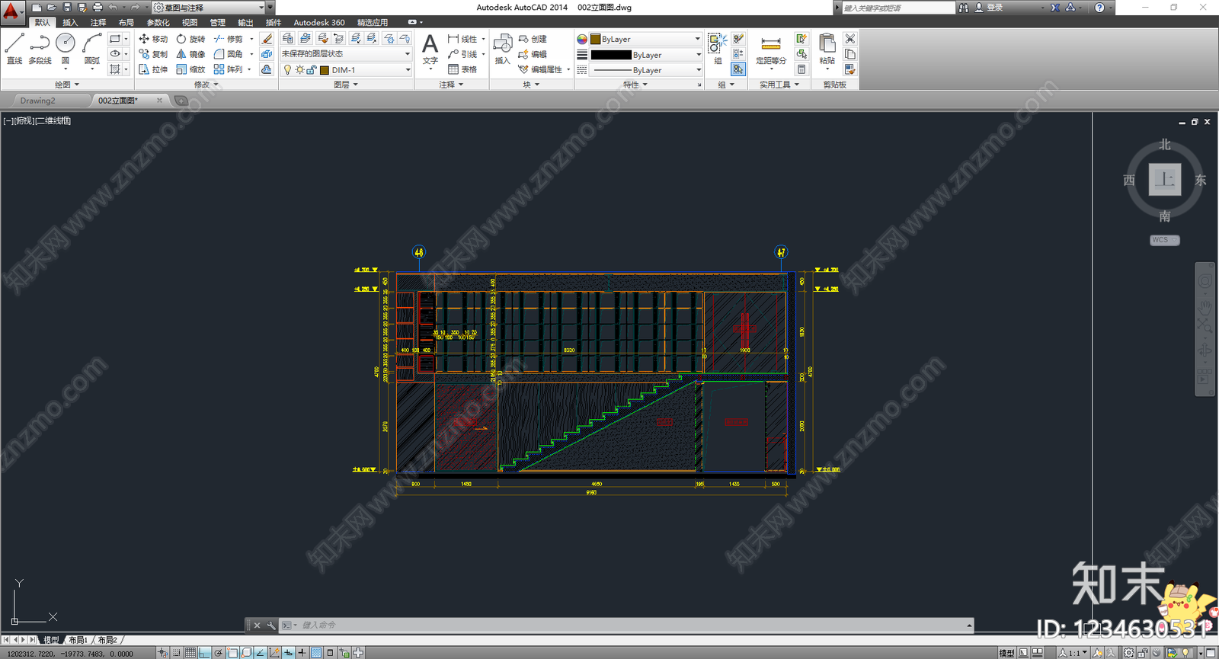Click the Move (移动) tool
This screenshot has width=1219, height=659.
click(x=153, y=39)
